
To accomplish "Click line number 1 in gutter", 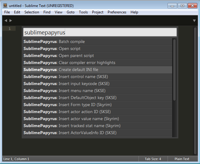I will click(x=9, y=29).
